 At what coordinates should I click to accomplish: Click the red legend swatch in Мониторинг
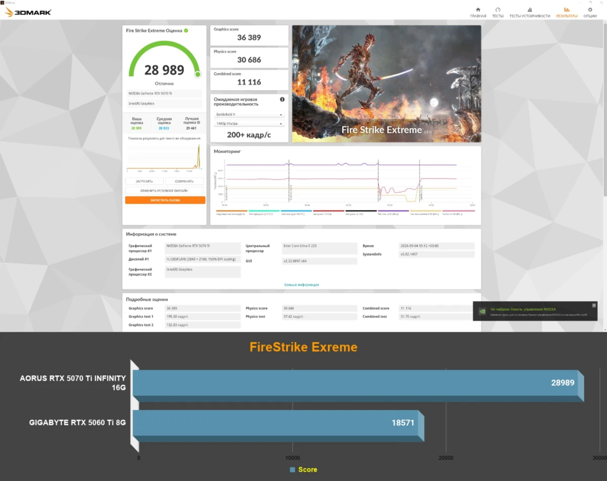329,211
